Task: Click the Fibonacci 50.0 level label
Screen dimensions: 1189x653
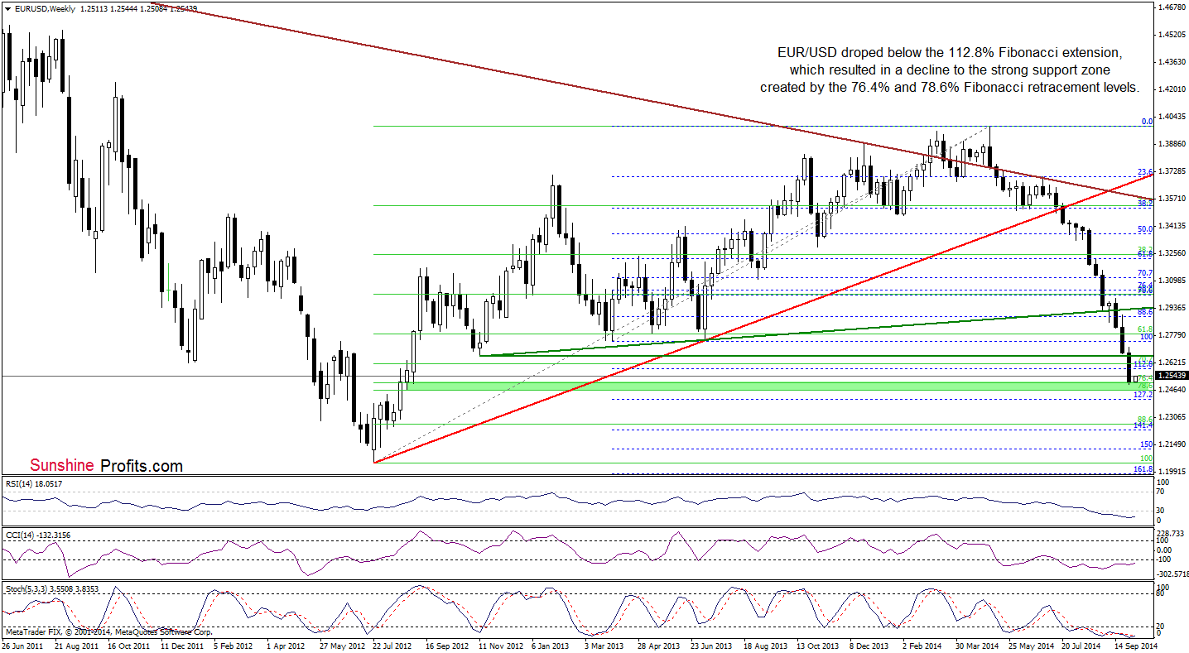Action: tap(1145, 228)
